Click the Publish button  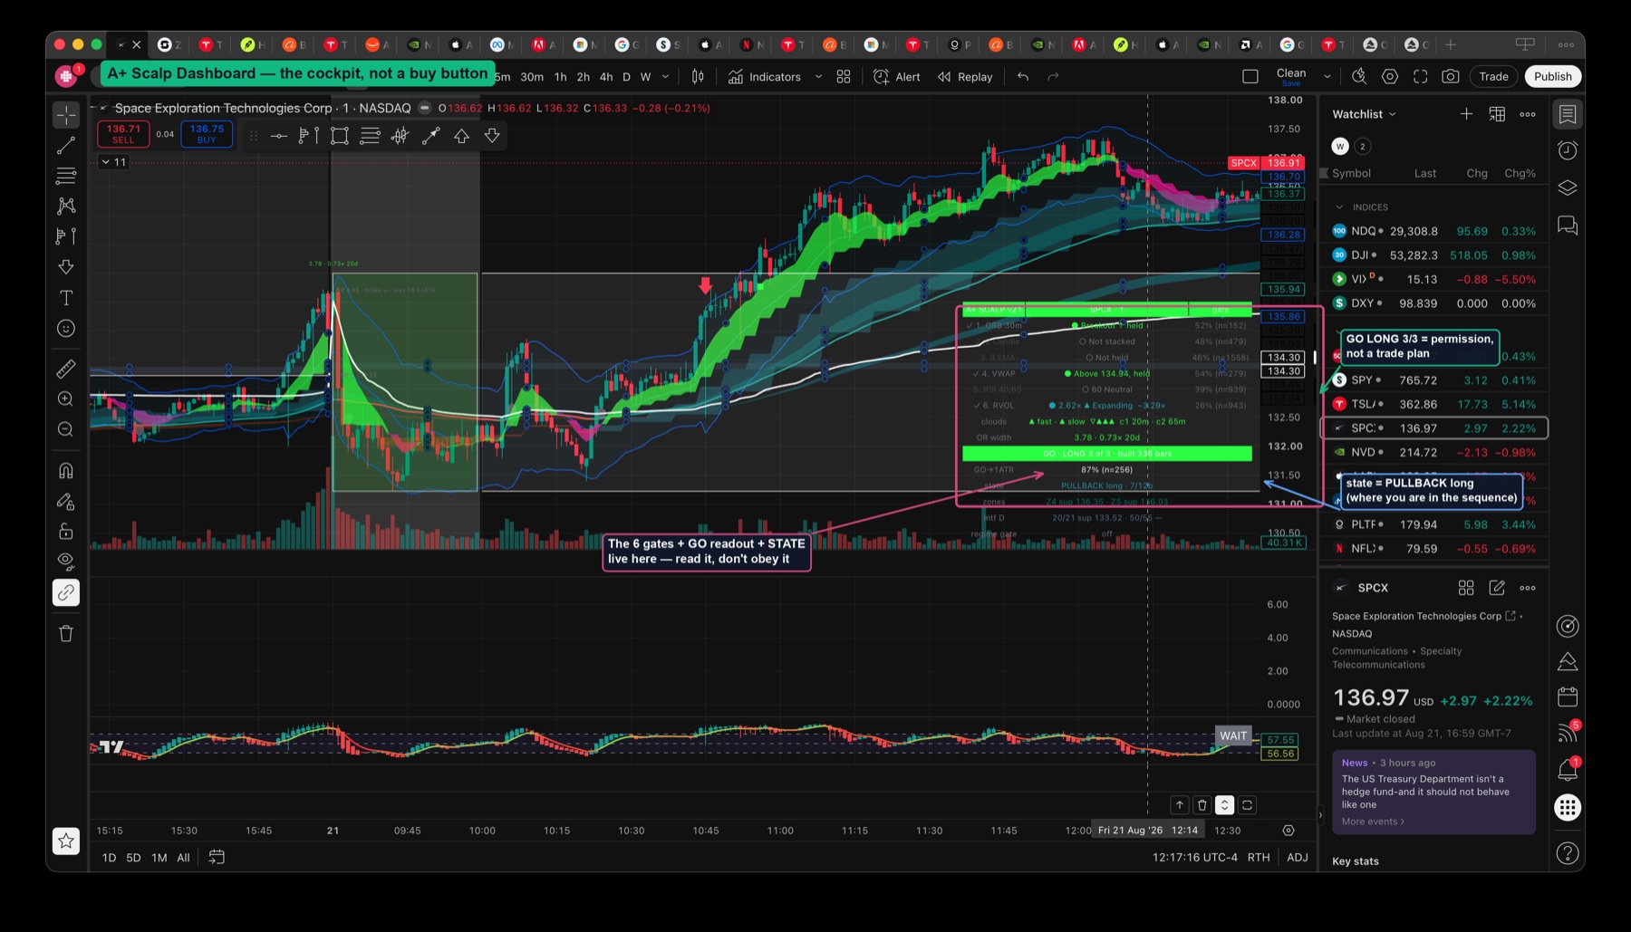(x=1553, y=77)
